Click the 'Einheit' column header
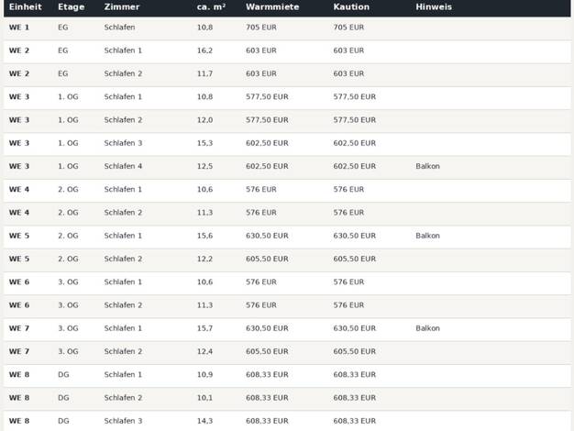This screenshot has width=574, height=431. coord(26,7)
